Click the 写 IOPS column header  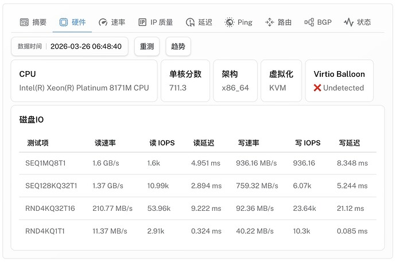coord(308,143)
